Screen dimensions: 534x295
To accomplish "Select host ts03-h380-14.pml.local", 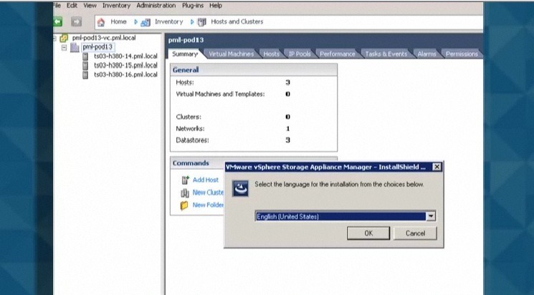I will 125,56.
